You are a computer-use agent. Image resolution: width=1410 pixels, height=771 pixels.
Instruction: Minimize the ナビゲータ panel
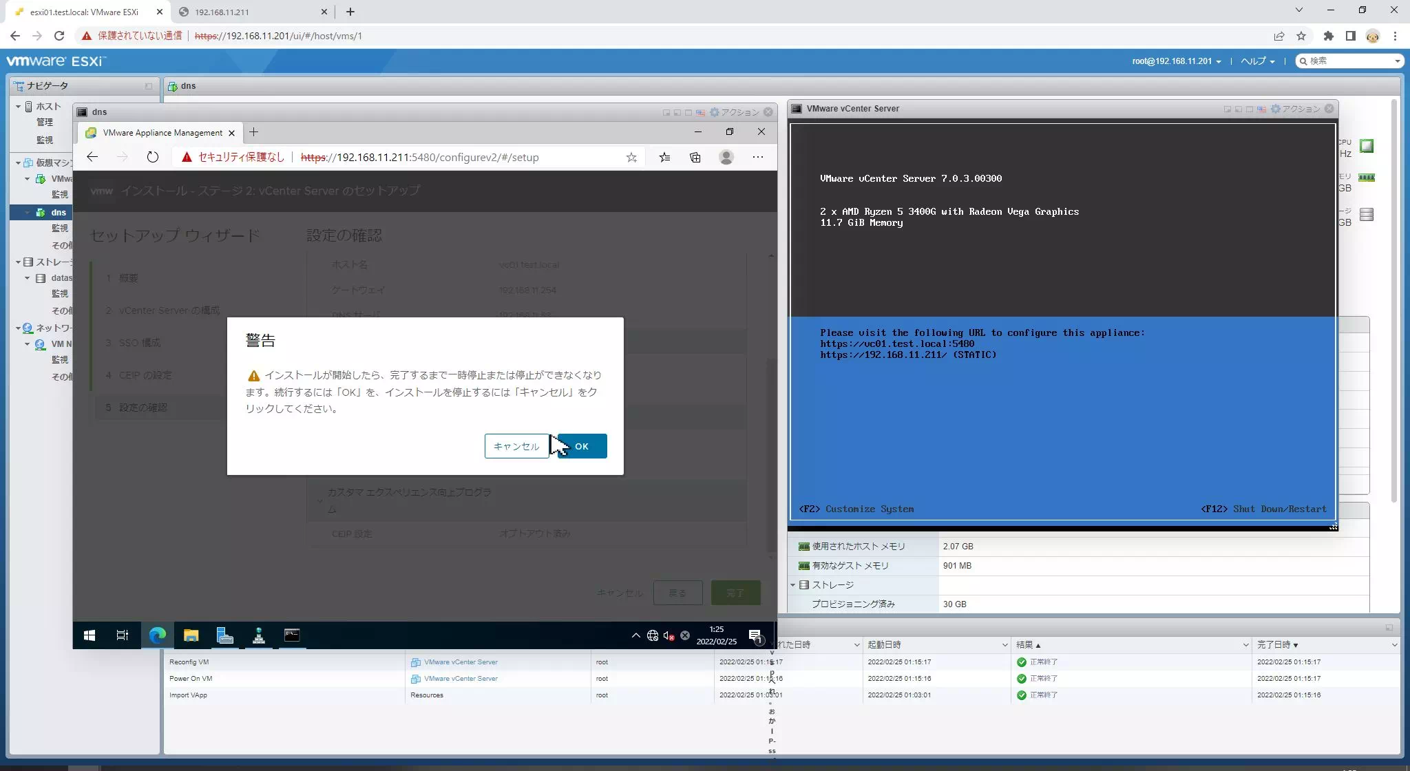149,86
